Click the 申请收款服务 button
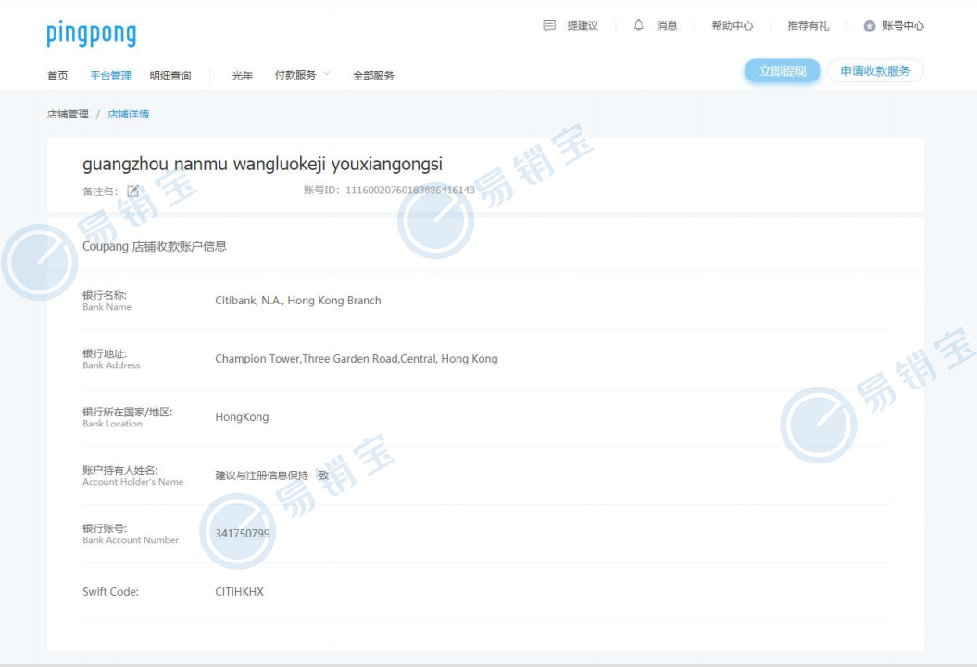The image size is (977, 667). tap(875, 71)
